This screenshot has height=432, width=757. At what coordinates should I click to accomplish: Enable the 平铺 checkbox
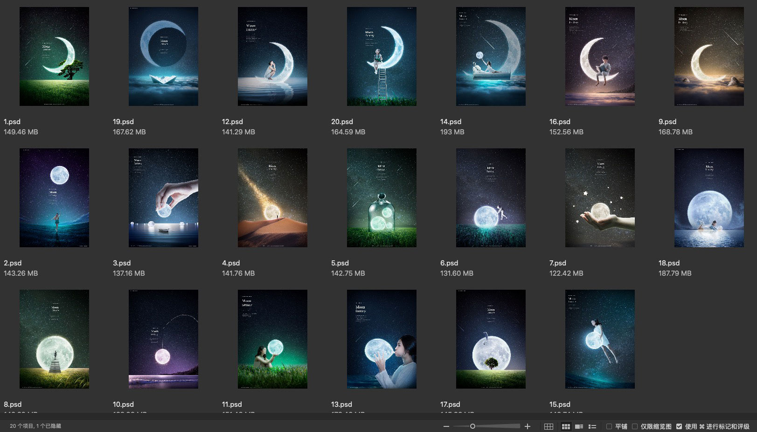pyautogui.click(x=609, y=426)
